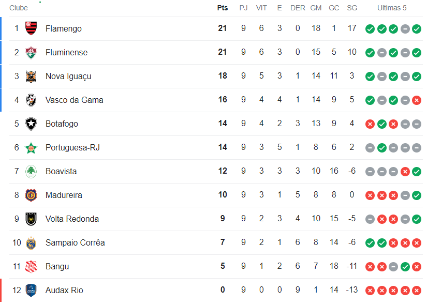
Task: Click the Portuguesa-RJ green star logo
Action: click(x=31, y=148)
